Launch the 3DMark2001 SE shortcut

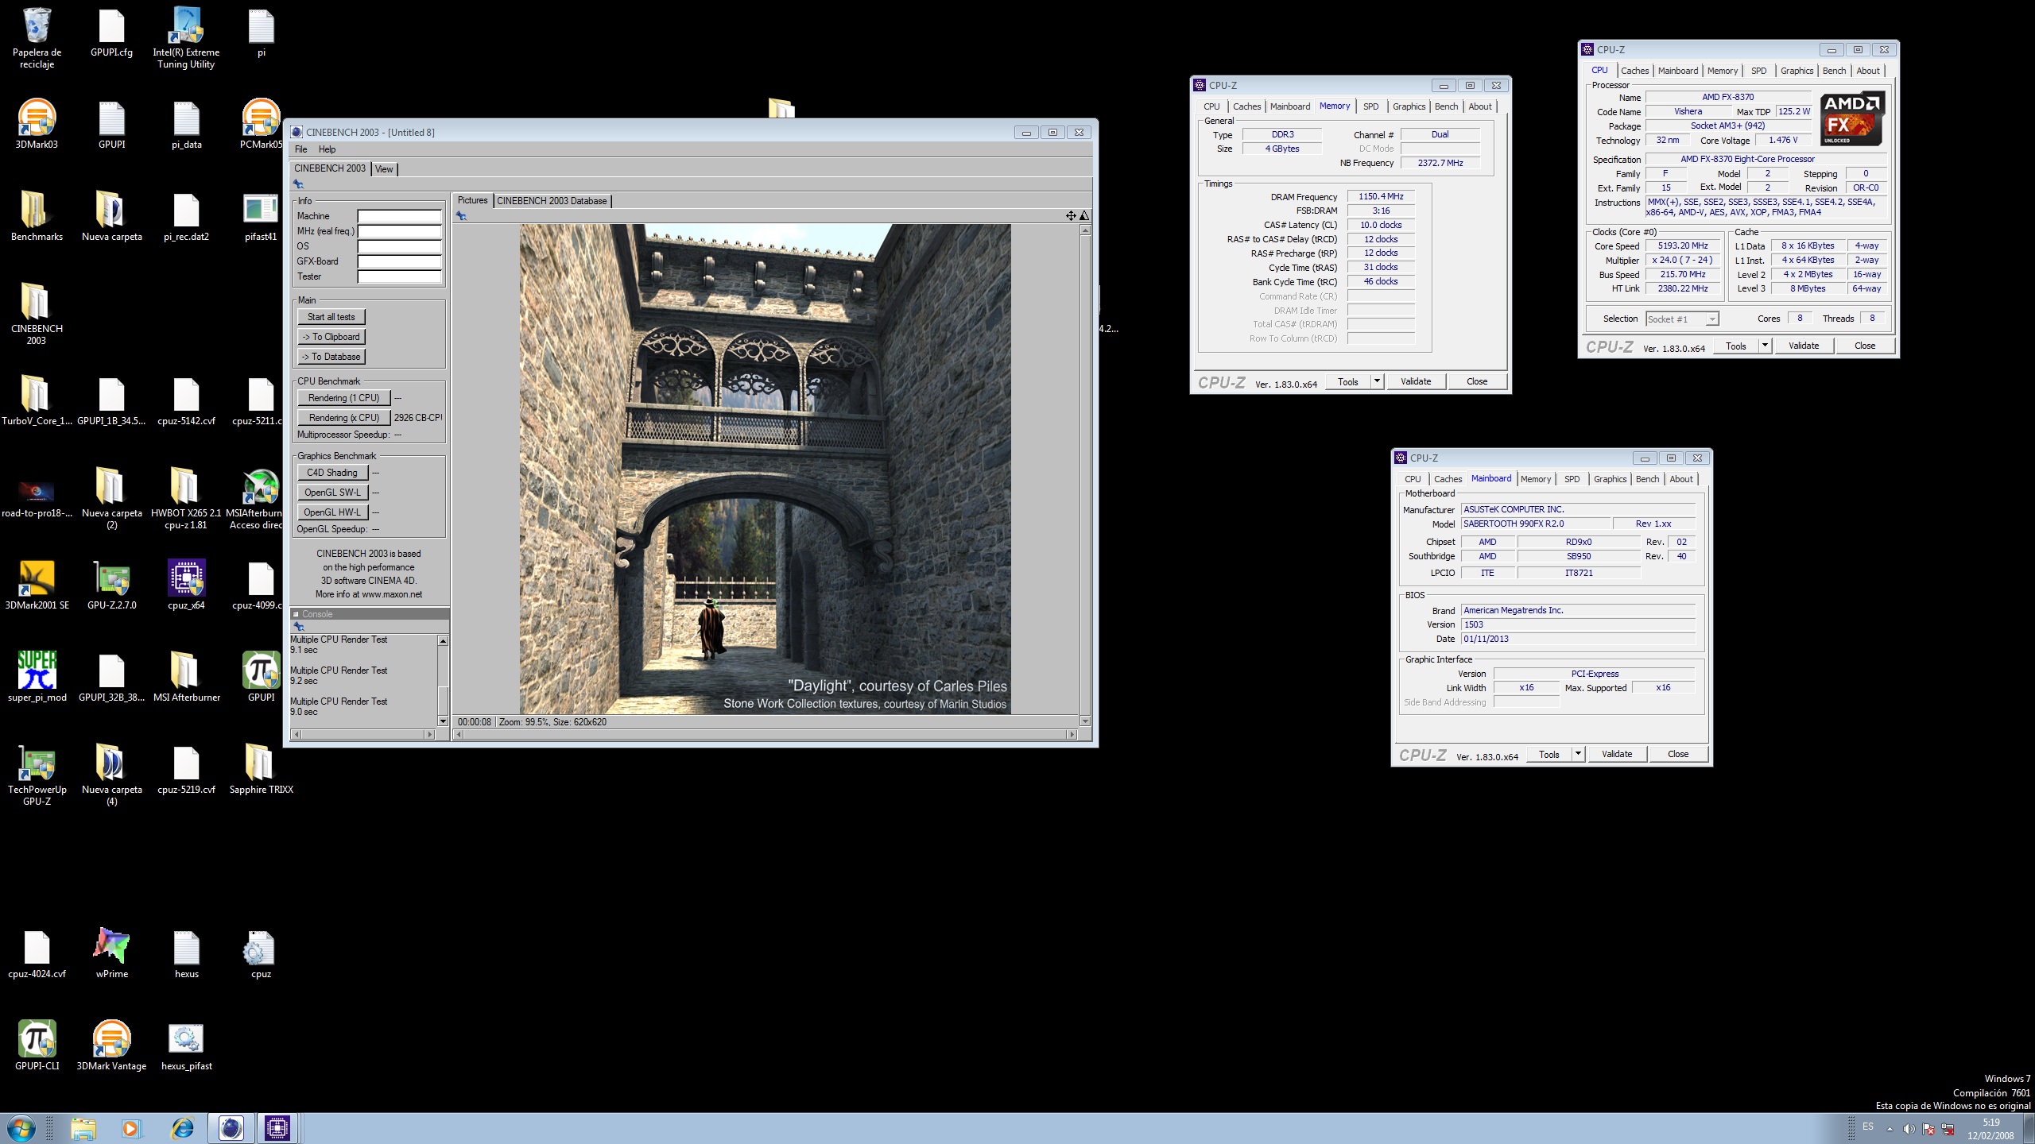[37, 585]
